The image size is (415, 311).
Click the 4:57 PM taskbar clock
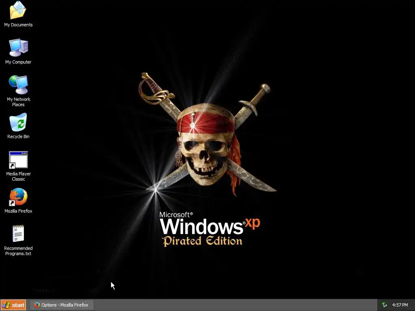[x=400, y=305]
